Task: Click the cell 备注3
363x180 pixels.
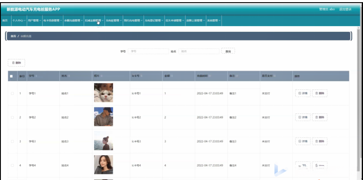Action: pyautogui.click(x=233, y=141)
